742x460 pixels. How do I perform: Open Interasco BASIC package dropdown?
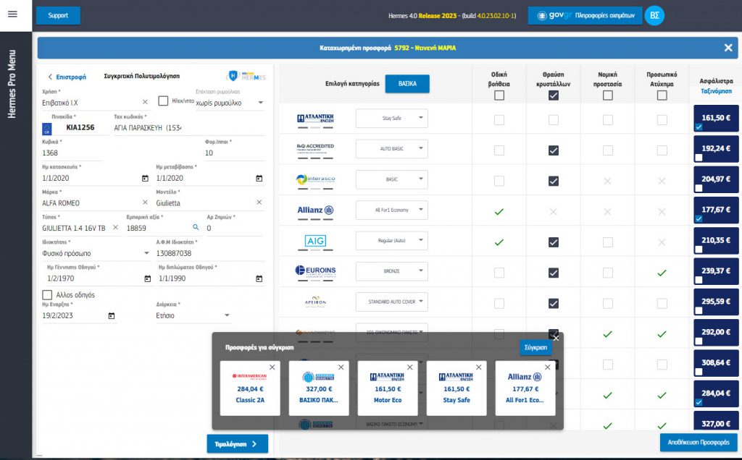click(392, 179)
